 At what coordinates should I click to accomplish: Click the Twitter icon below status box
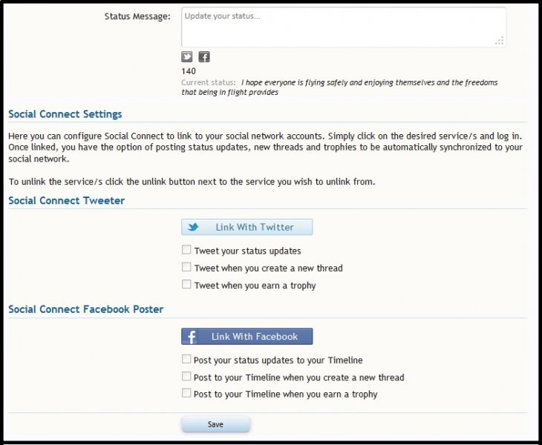click(x=187, y=57)
